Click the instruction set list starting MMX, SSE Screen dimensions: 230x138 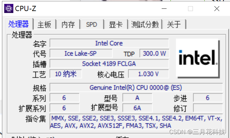(136, 122)
